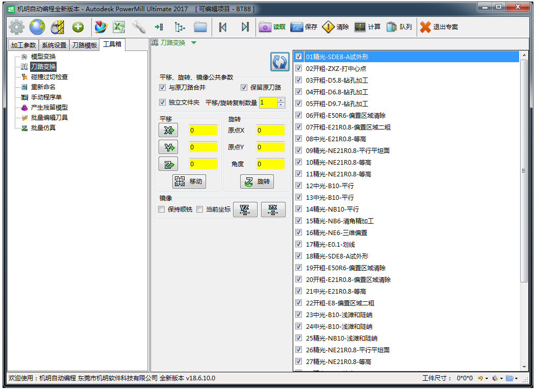Click the 移动 (Move) button
This screenshot has width=538, height=390.
(x=189, y=181)
